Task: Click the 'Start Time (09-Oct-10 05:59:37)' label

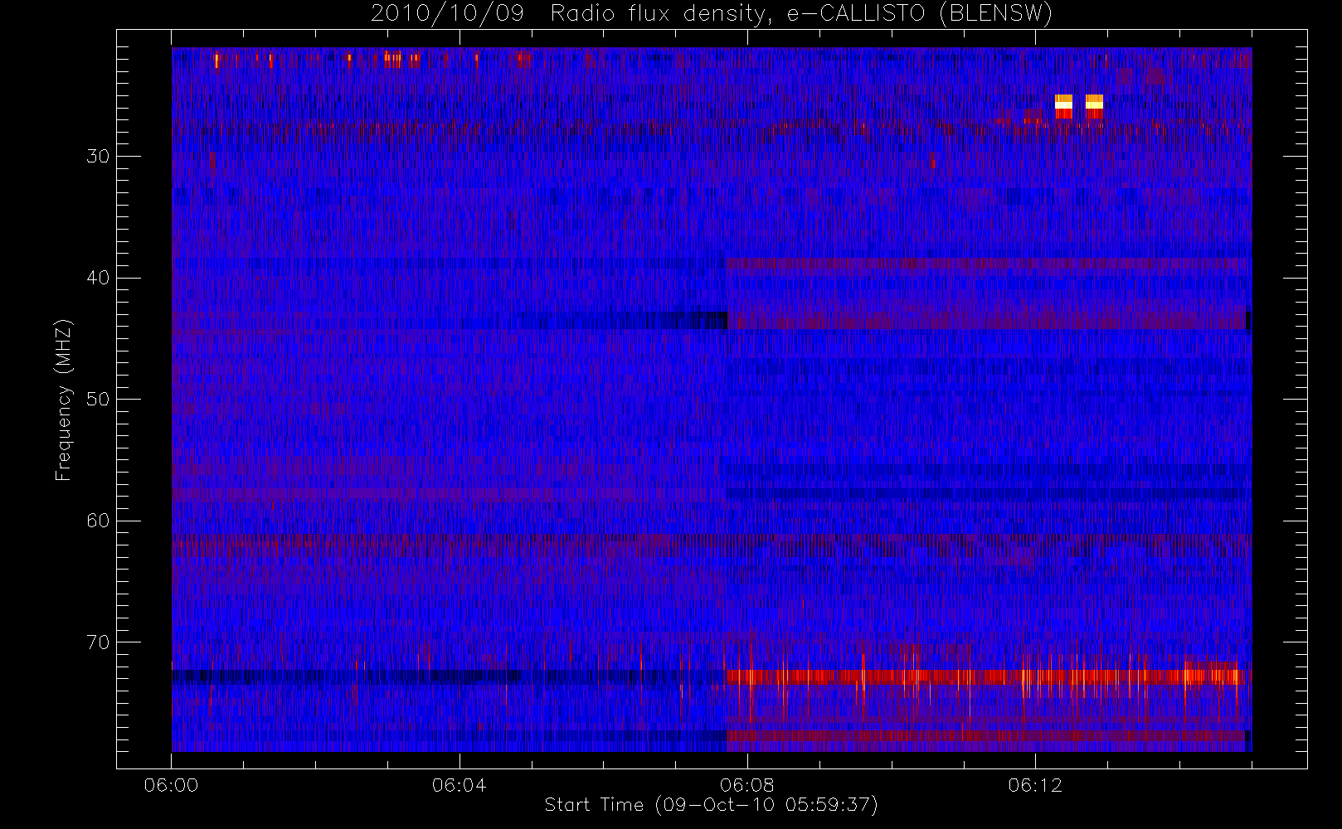Action: pyautogui.click(x=711, y=805)
